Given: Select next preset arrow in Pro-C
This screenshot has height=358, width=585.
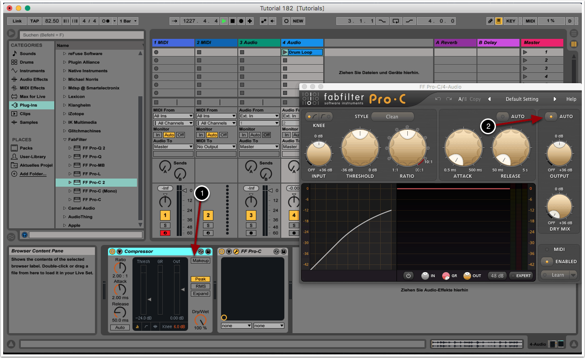Looking at the screenshot, I should coord(555,99).
